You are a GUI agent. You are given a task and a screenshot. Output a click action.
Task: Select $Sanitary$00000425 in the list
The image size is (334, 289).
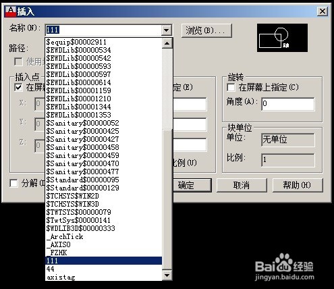[103, 131]
